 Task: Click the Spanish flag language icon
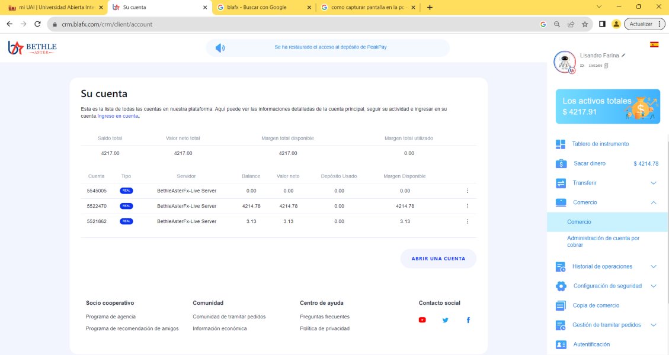[x=654, y=44]
